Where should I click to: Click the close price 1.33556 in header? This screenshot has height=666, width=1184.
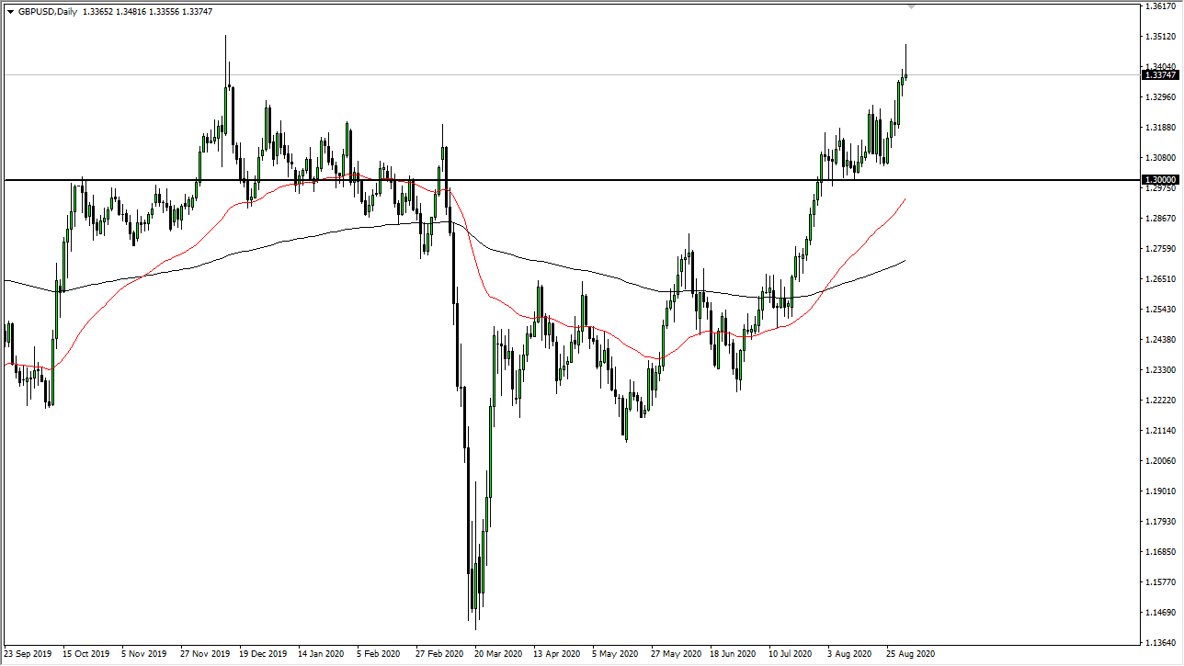pyautogui.click(x=165, y=10)
